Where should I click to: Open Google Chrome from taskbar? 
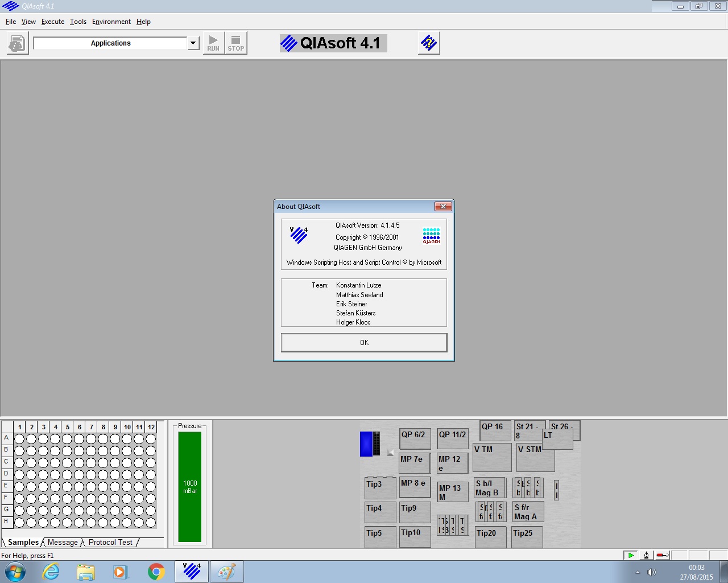(x=156, y=572)
